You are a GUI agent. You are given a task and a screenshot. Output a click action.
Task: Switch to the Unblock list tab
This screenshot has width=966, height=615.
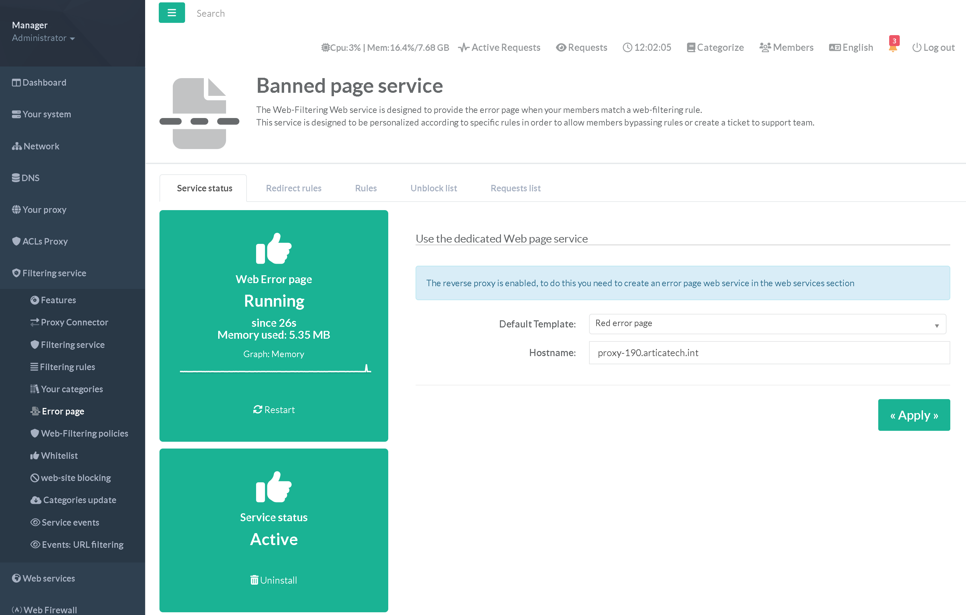click(433, 188)
